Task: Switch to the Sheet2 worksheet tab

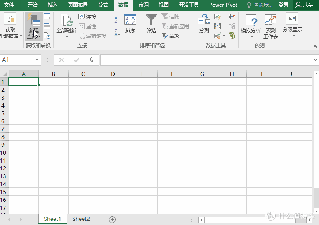Action: (x=81, y=219)
